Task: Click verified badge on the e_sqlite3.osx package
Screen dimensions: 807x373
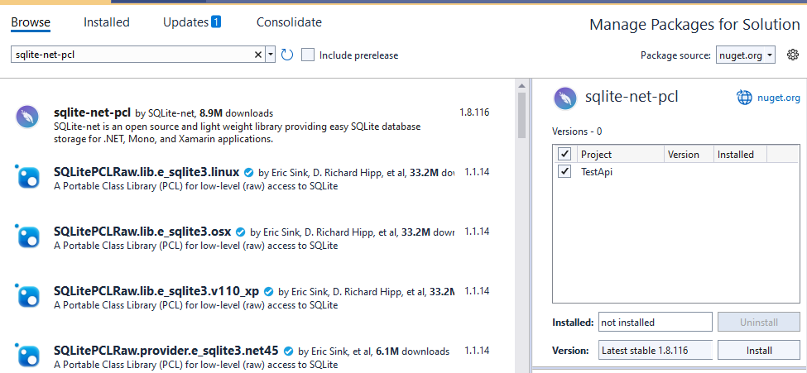Action: [240, 232]
